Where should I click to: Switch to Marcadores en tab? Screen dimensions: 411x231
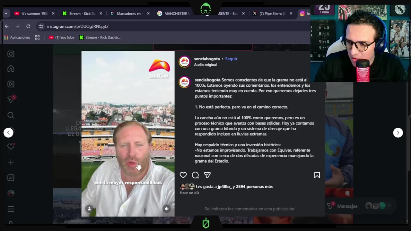pyautogui.click(x=130, y=13)
